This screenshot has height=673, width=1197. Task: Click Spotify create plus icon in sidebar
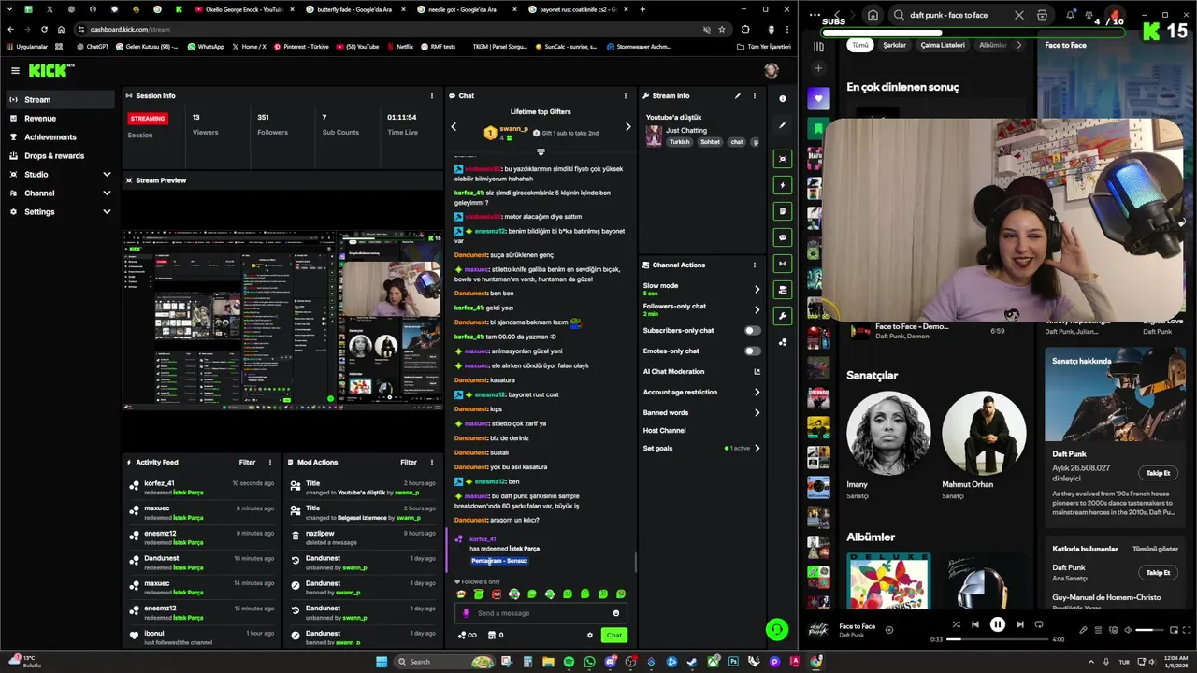(818, 68)
